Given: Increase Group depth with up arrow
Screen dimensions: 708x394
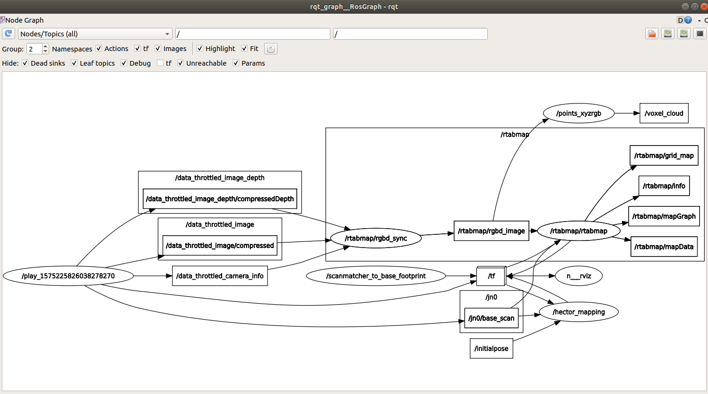Looking at the screenshot, I should coord(45,46).
